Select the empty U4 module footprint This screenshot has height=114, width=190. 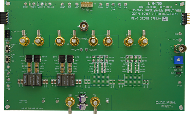pyautogui.click(x=133, y=80)
